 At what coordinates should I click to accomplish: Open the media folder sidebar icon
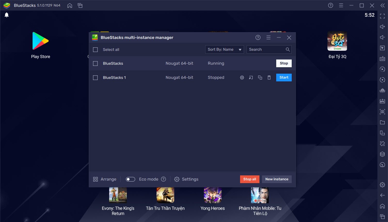pos(382,122)
